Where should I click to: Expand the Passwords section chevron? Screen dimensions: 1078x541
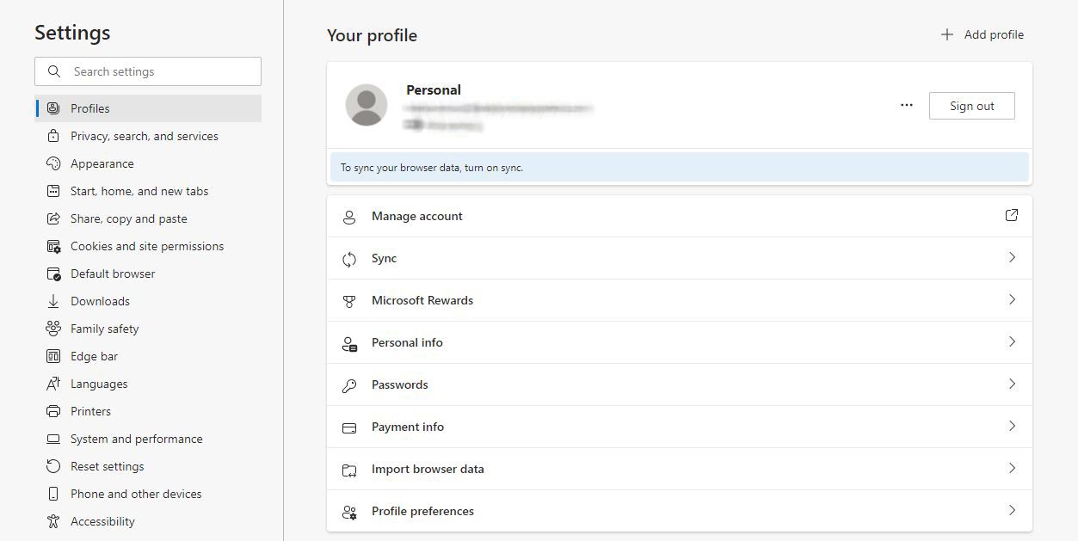click(1012, 384)
